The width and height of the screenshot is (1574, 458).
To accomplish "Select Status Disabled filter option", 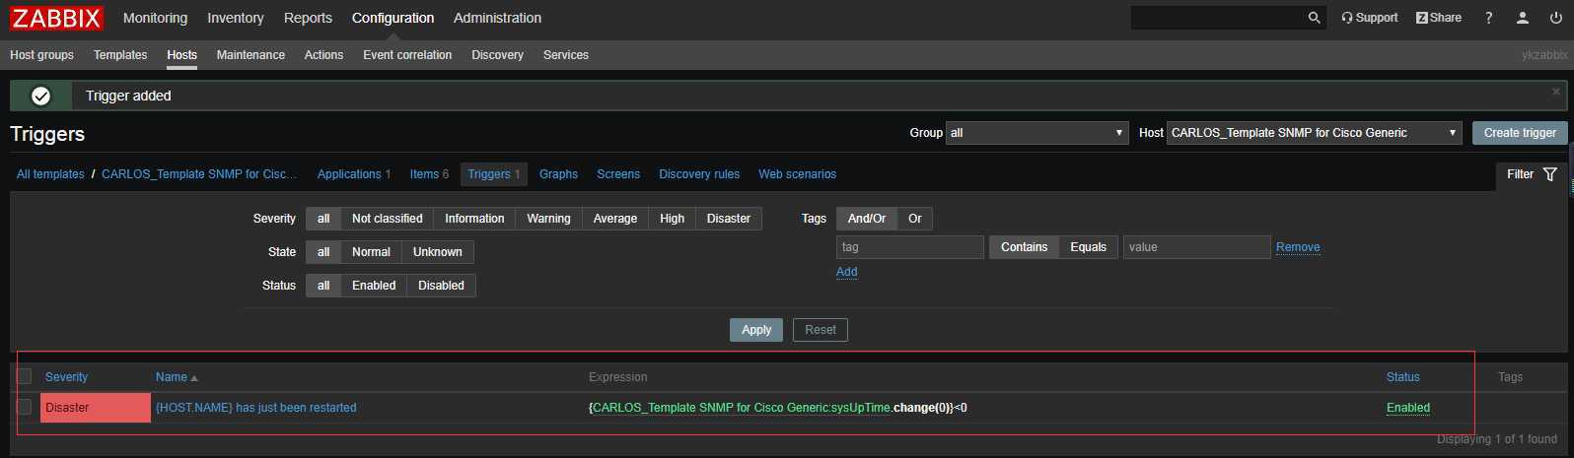I will tap(441, 286).
